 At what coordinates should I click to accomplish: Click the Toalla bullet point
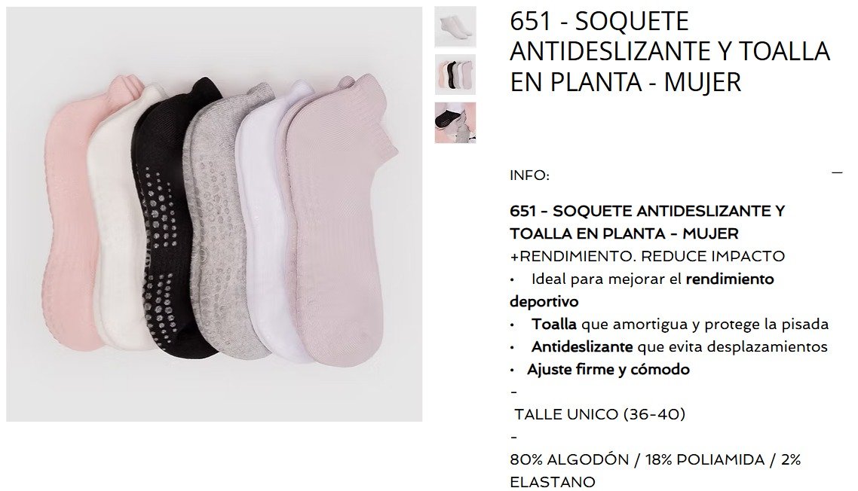click(x=670, y=325)
